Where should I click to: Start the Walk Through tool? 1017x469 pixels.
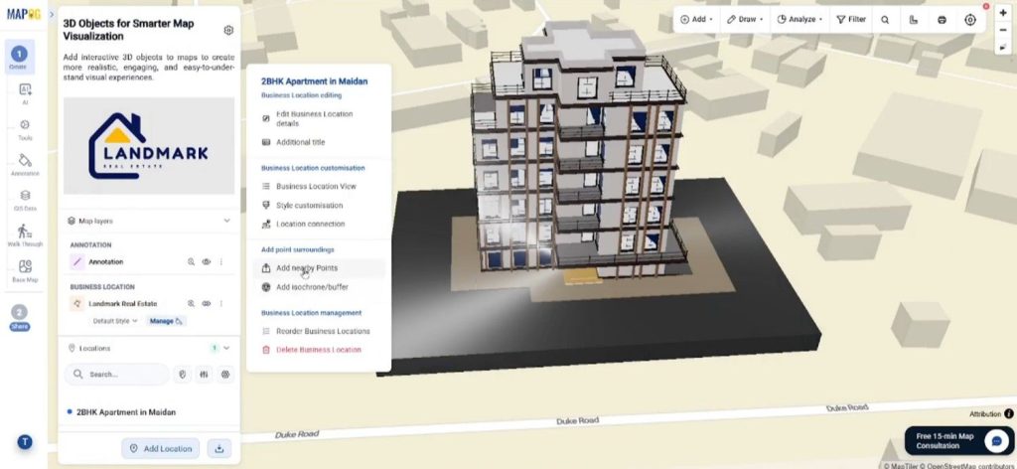click(x=25, y=234)
